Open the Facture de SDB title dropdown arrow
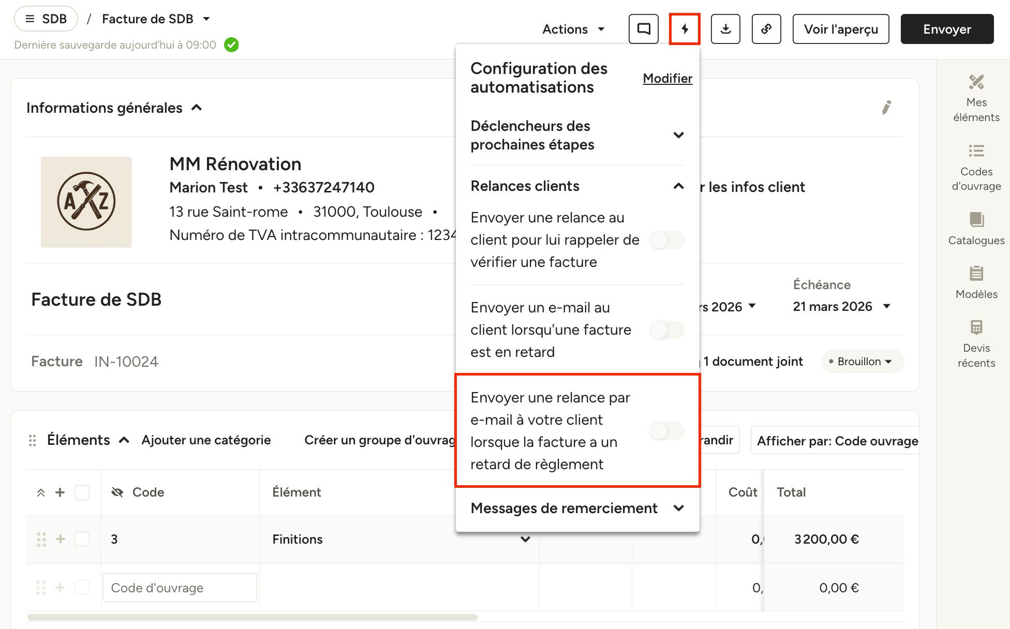The image size is (1010, 629). (x=206, y=19)
